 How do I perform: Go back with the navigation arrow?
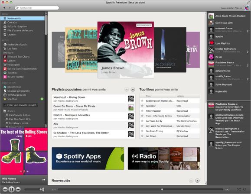tap(4, 8)
